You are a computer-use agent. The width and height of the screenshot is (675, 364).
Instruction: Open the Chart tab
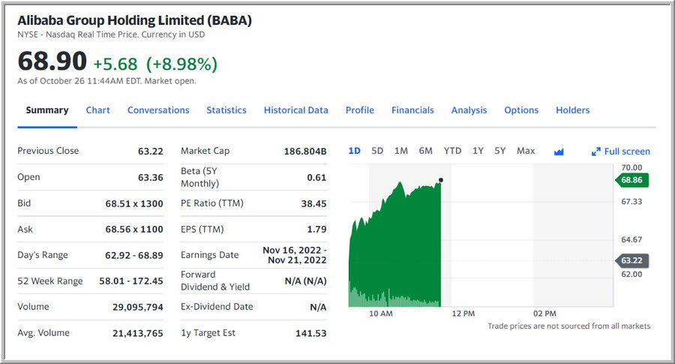point(97,110)
